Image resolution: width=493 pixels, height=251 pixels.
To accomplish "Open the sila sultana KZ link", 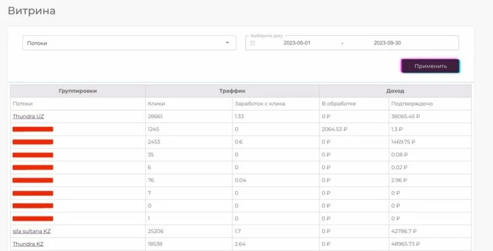I will pos(32,231).
